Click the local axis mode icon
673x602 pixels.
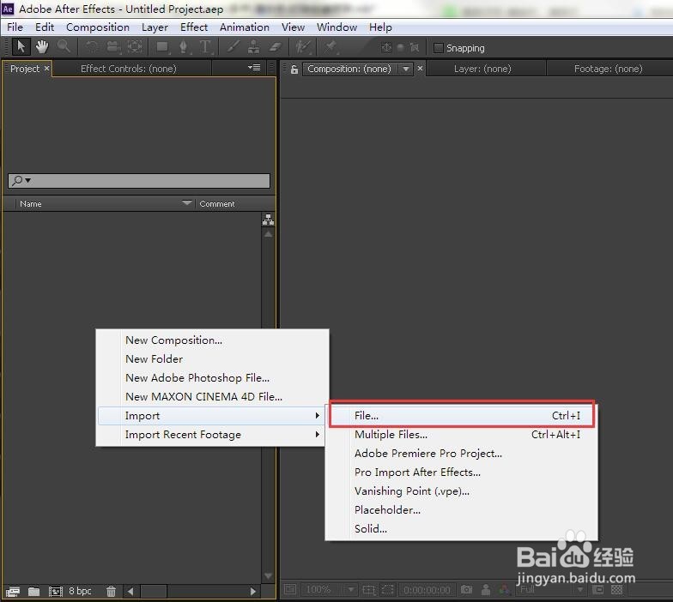(386, 48)
